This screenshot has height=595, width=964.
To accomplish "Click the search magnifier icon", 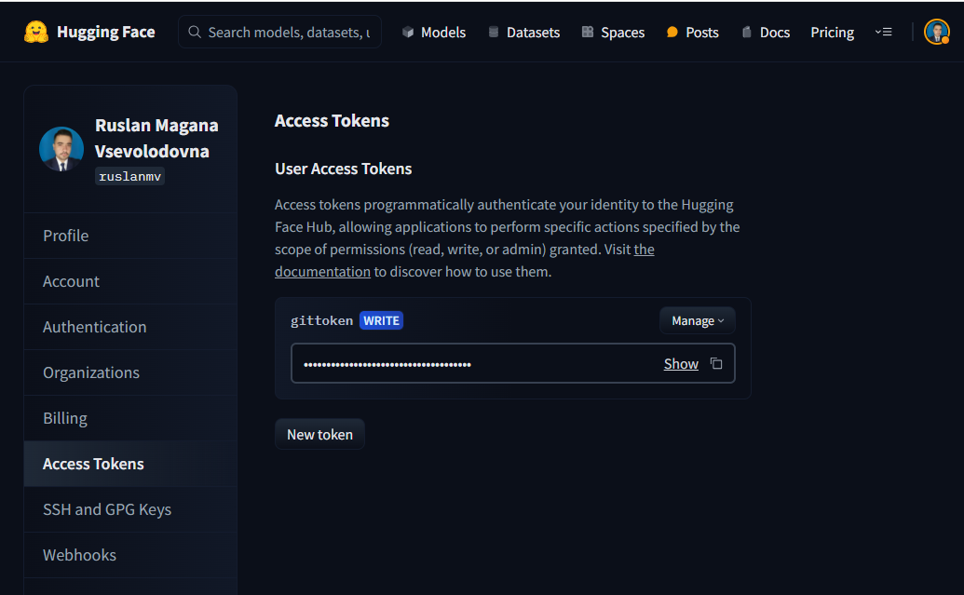I will pos(195,32).
